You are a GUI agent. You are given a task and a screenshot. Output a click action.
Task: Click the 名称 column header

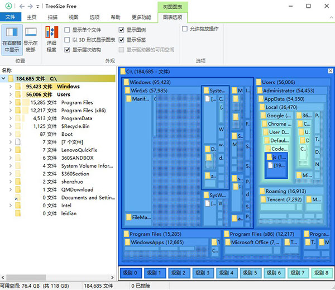7,70
